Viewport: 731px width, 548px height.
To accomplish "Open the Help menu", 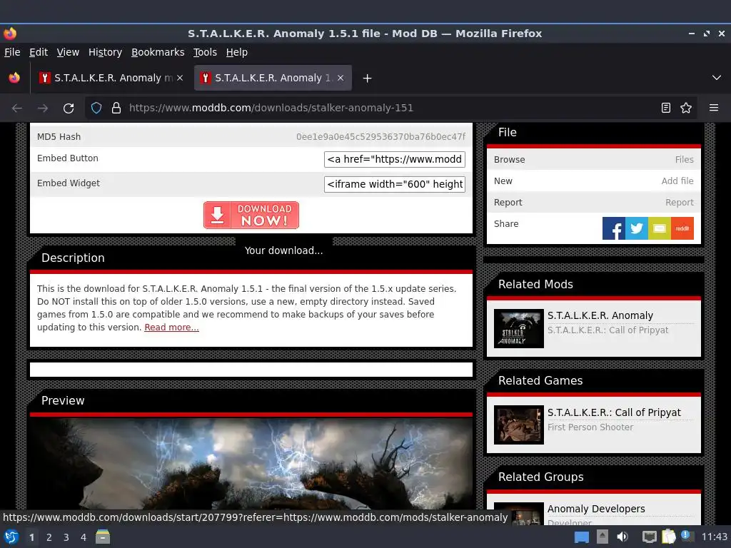I will click(237, 52).
